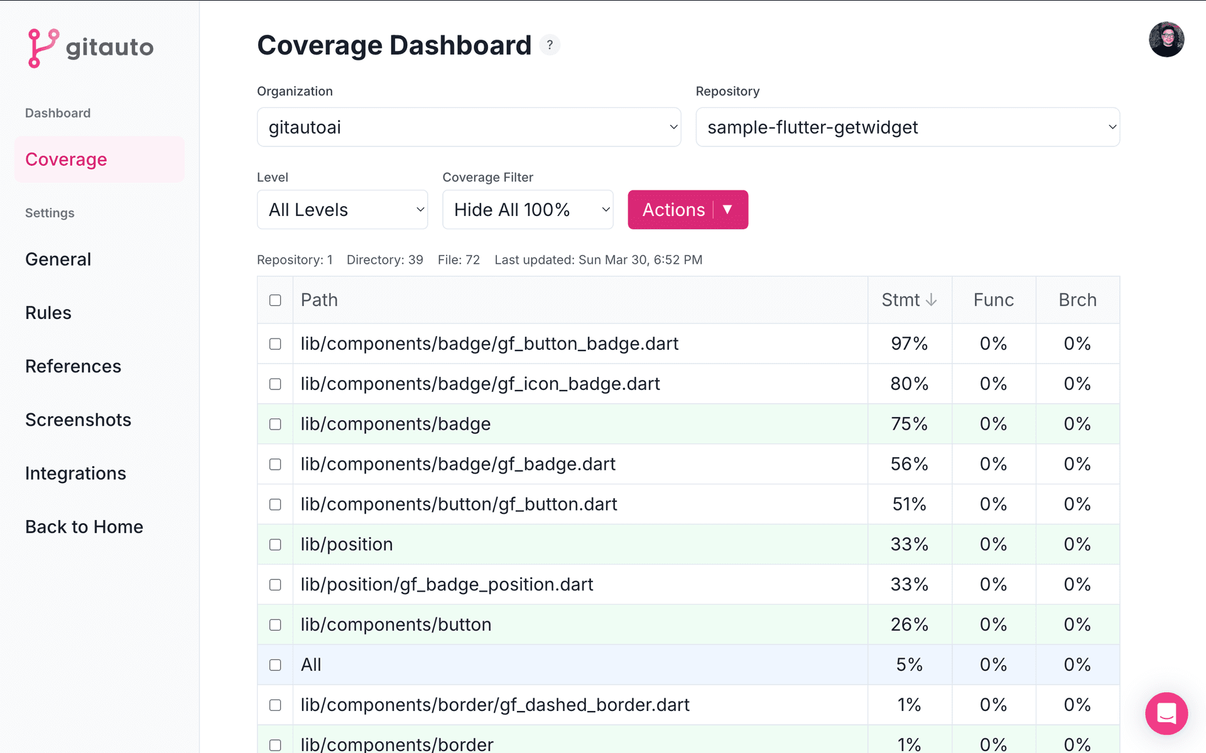
Task: Check the row for gf_button_badge.dart
Action: 275,344
